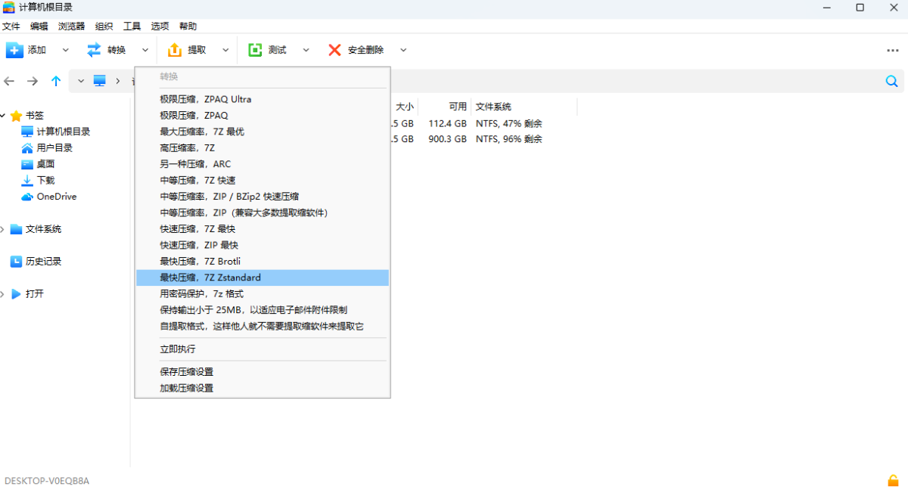Click the Secure Delete (安全删除) X icon
The image size is (908, 490).
[334, 50]
